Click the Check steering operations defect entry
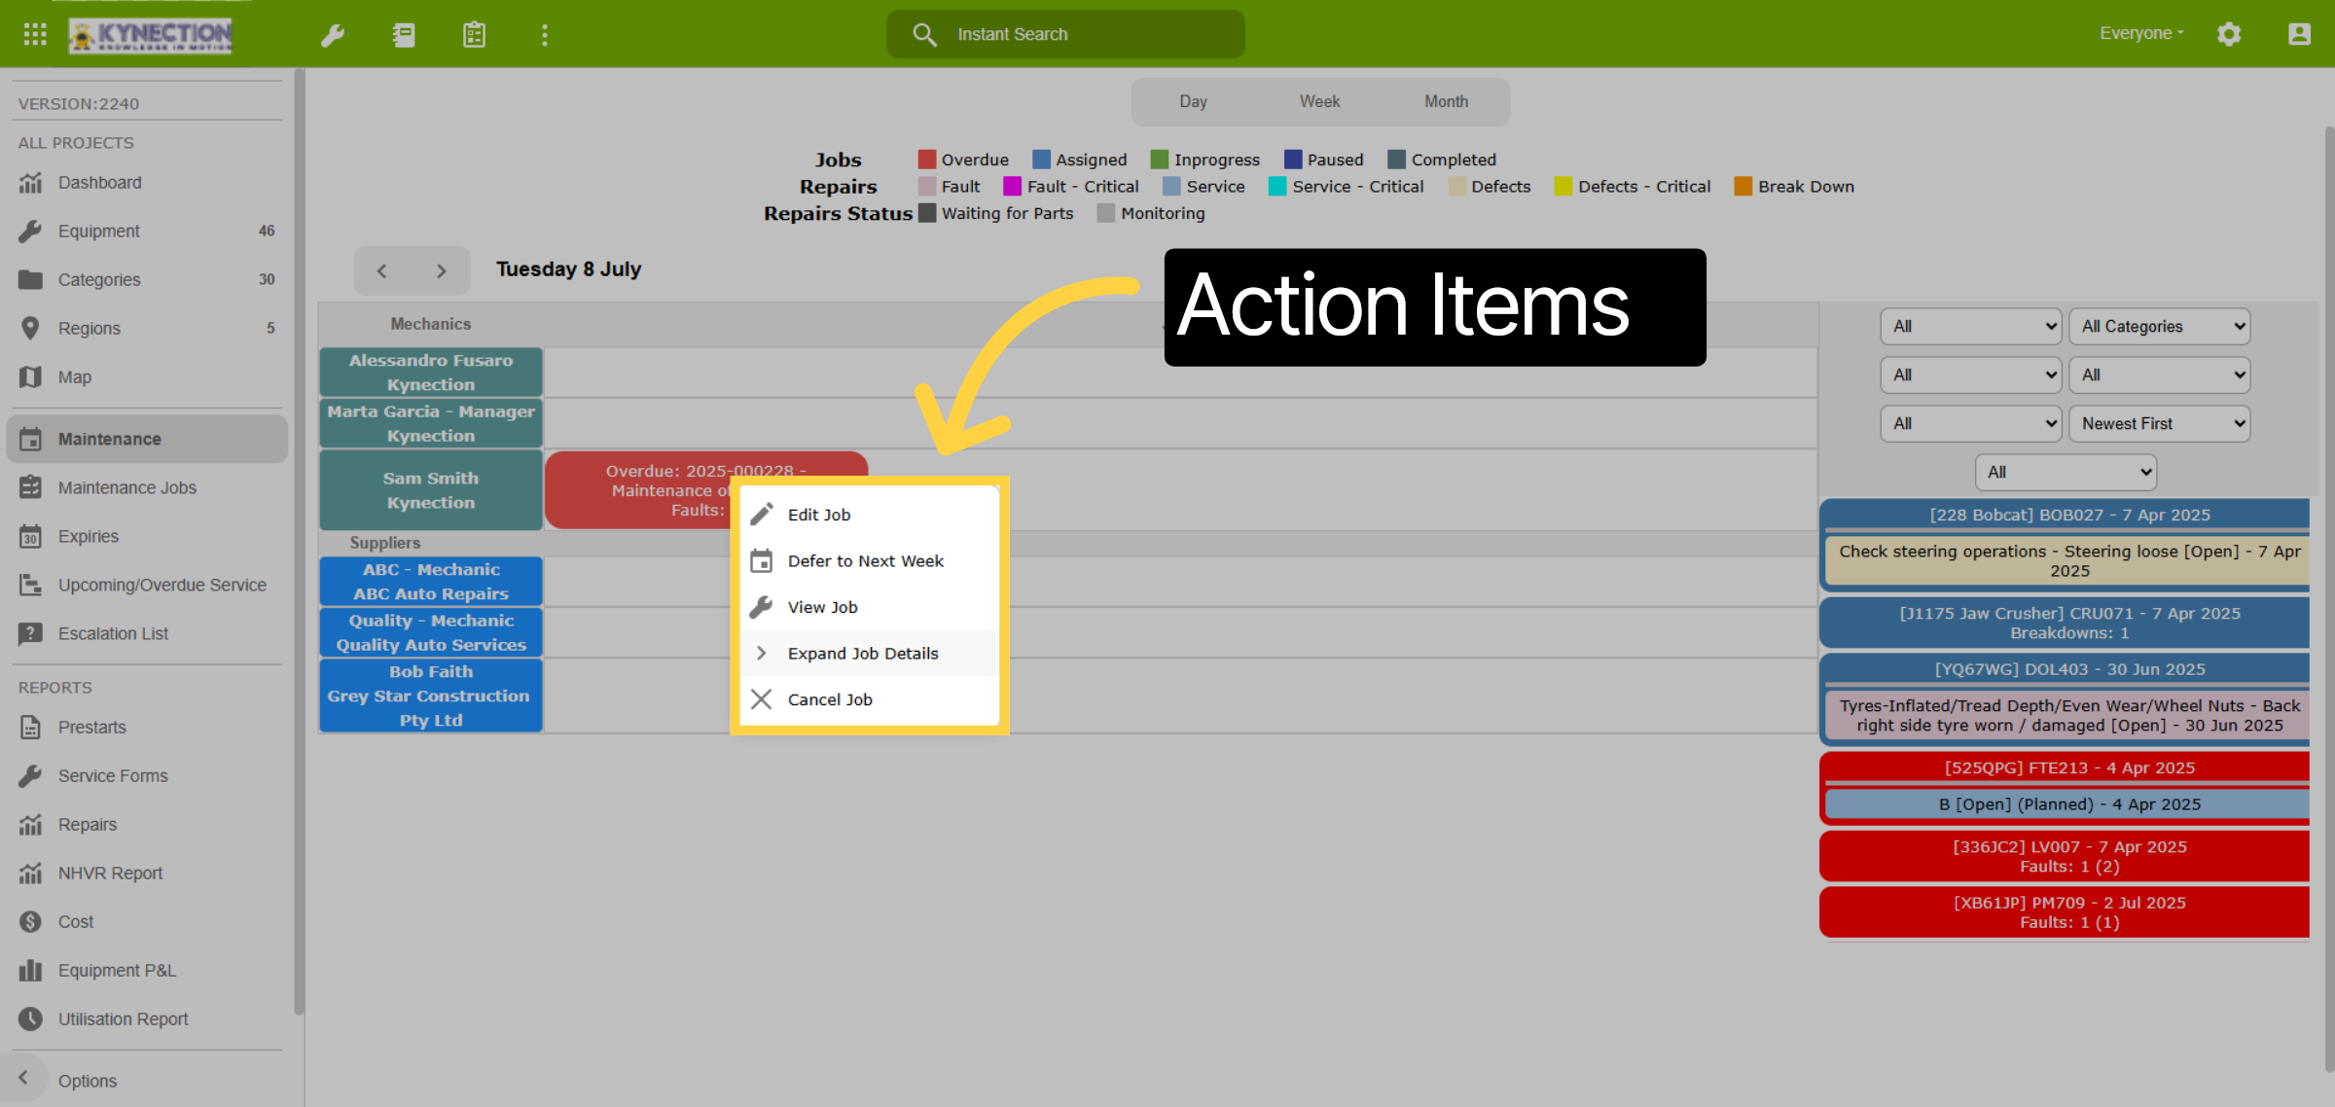Viewport: 2335px width, 1107px height. [2069, 561]
